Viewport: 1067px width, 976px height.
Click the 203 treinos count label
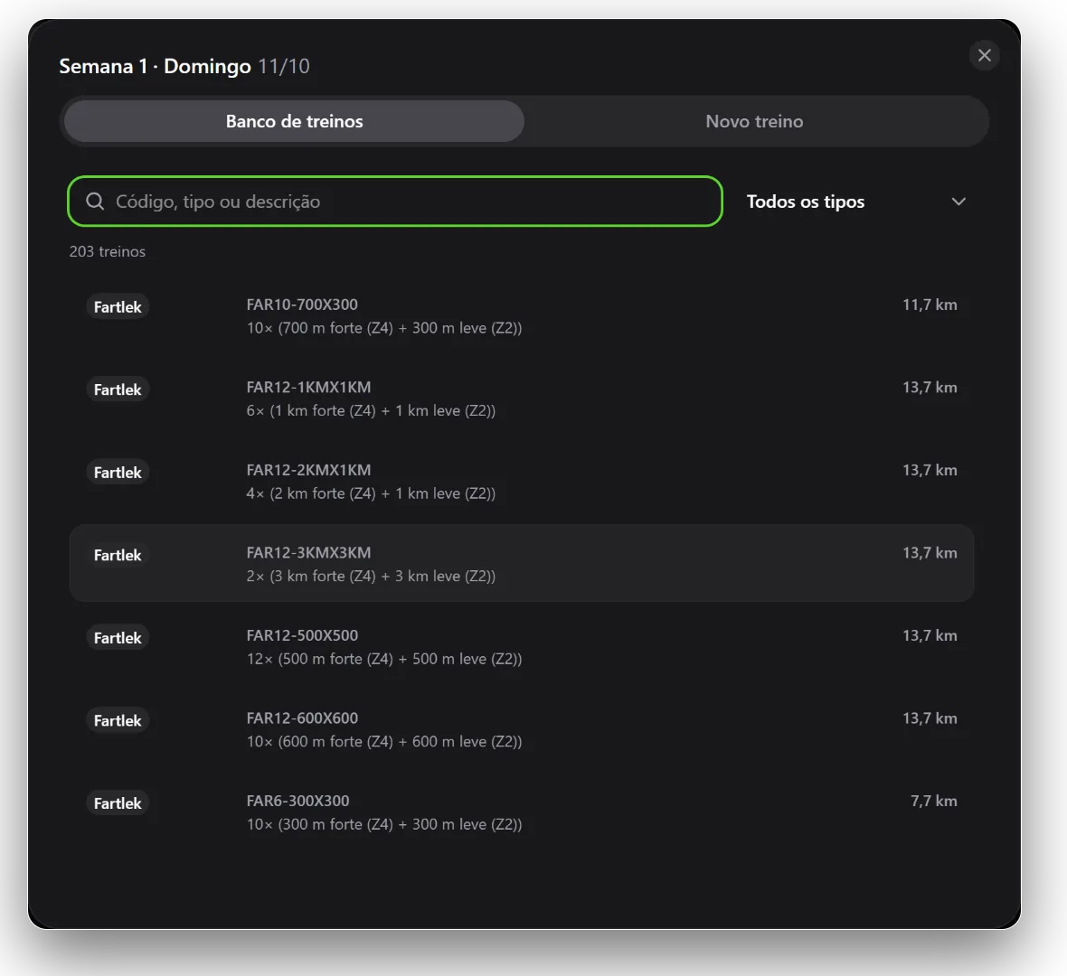click(108, 251)
